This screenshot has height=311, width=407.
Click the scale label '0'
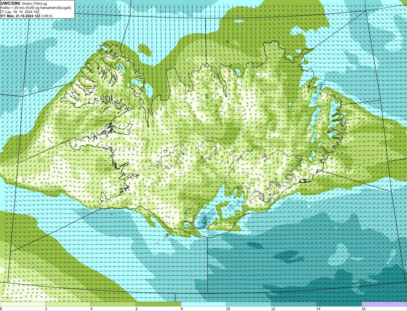pyautogui.click(x=1, y=309)
